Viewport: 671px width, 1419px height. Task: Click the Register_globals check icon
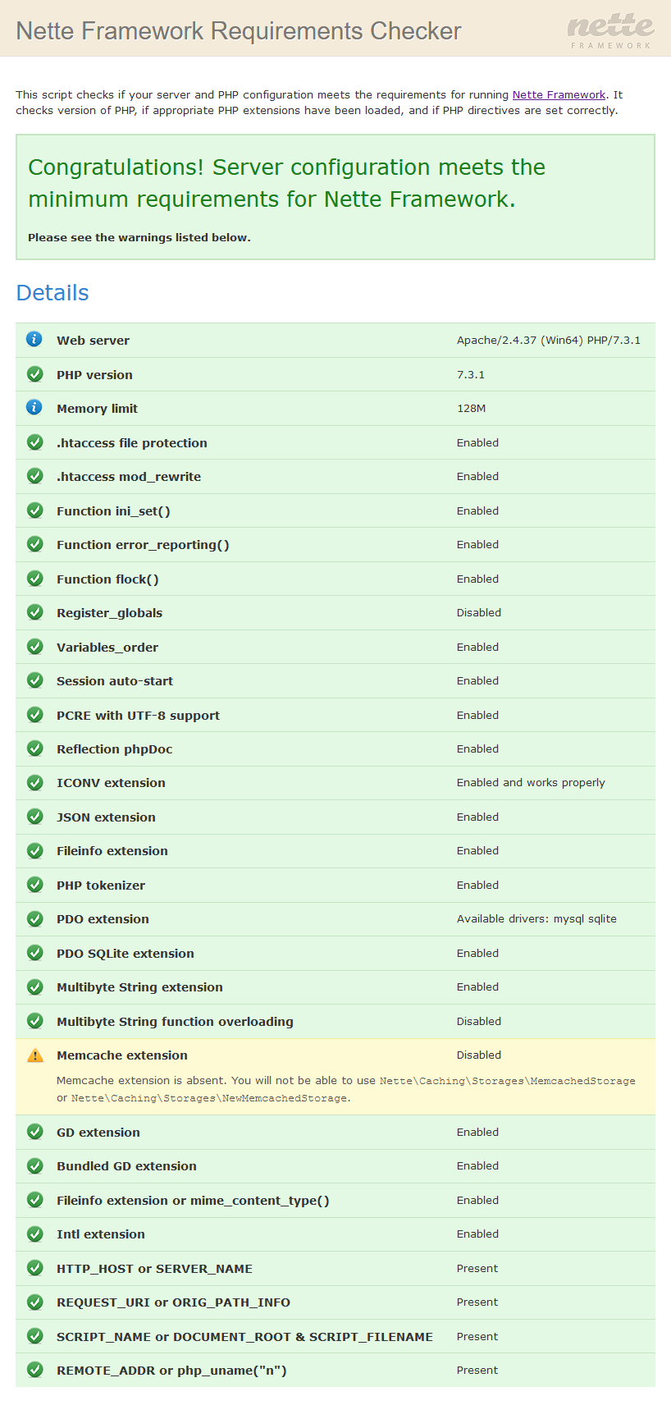tap(34, 612)
